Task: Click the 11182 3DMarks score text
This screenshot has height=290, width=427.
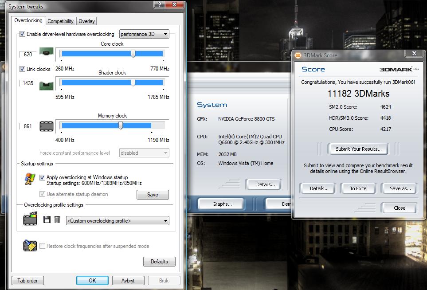Action: 358,94
